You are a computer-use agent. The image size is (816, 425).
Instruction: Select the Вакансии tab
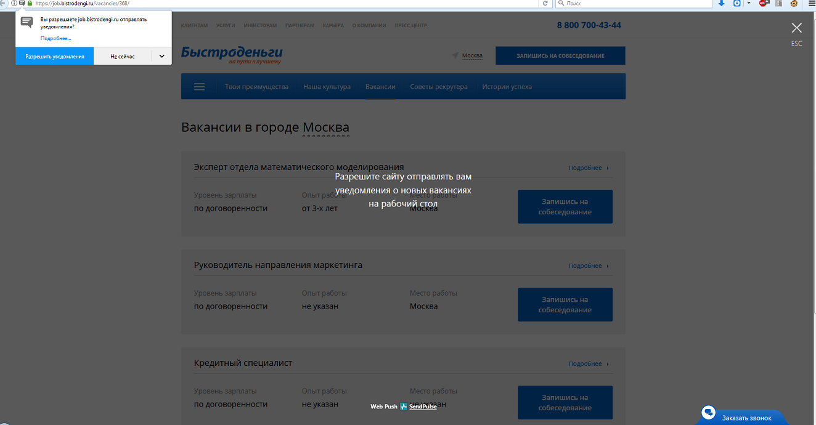(380, 87)
